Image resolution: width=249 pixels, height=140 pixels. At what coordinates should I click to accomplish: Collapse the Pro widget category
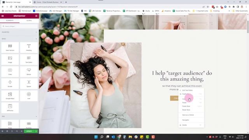[x=19, y=116]
